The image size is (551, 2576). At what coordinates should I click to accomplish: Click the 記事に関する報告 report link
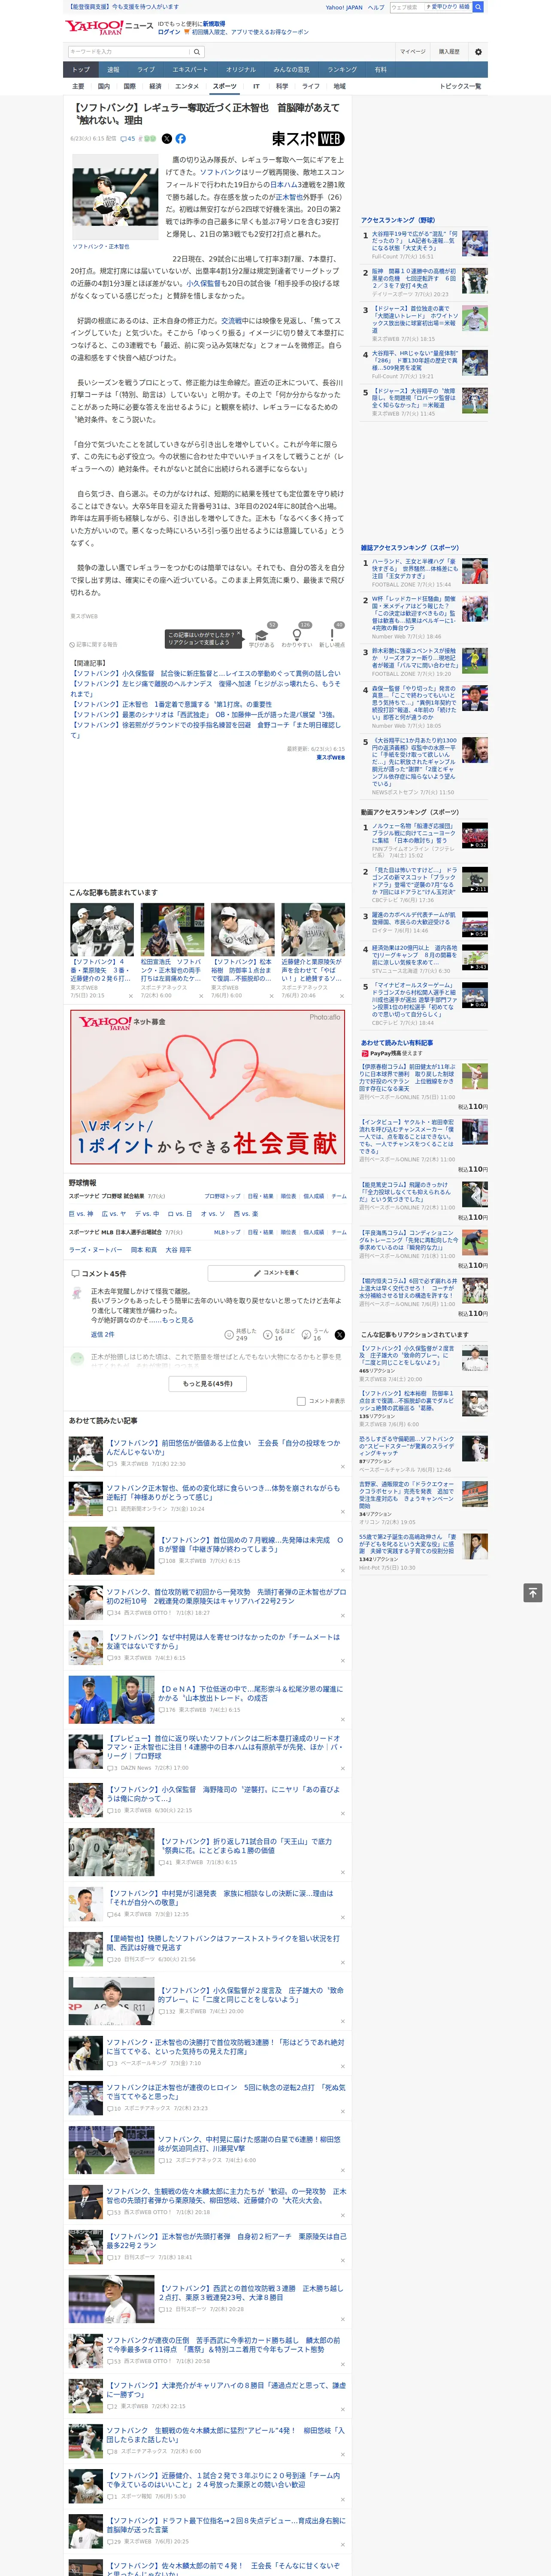95,645
